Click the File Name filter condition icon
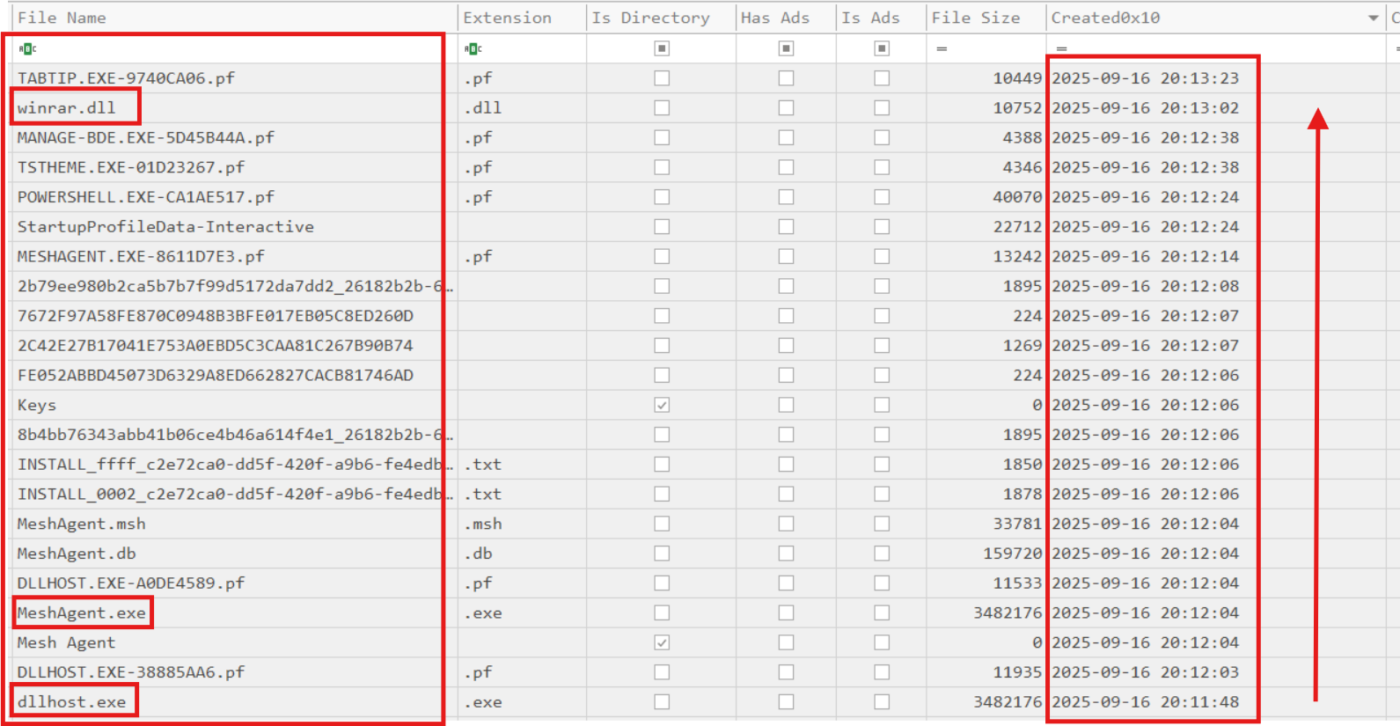 [x=27, y=49]
